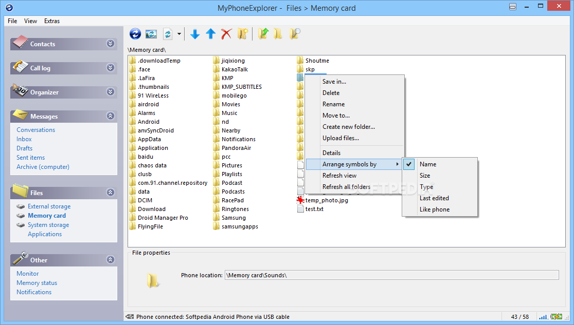Select the DCIM folder

click(x=141, y=200)
